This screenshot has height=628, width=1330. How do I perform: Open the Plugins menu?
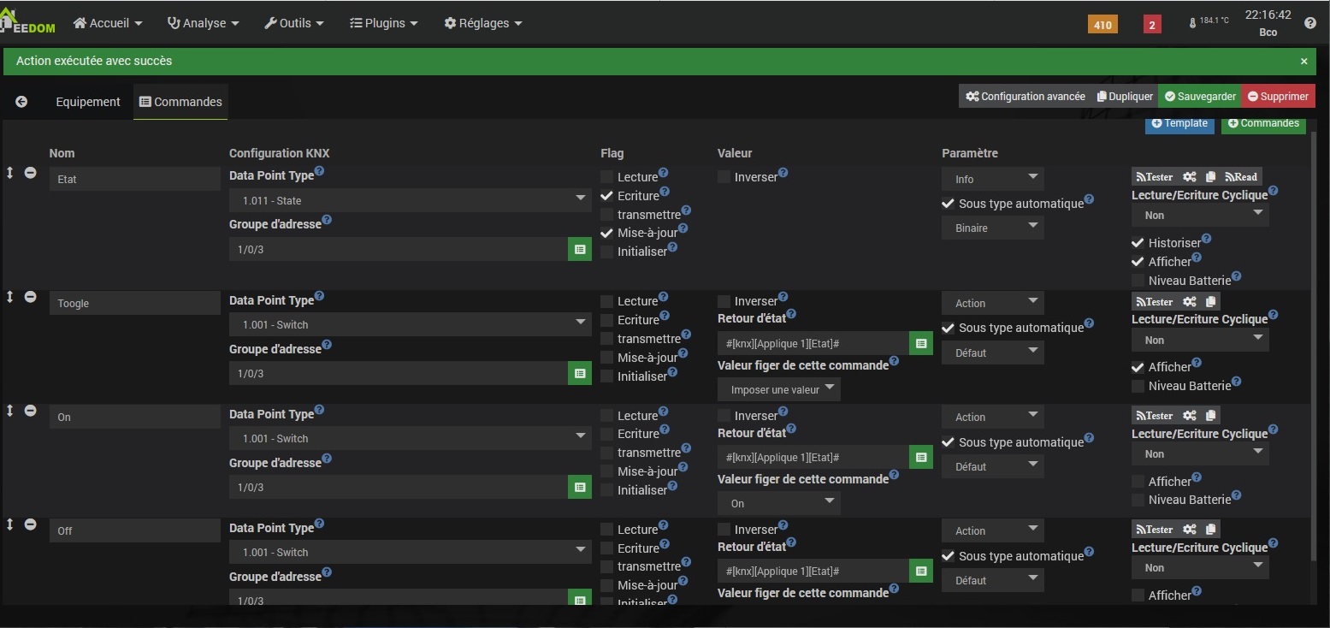(384, 23)
